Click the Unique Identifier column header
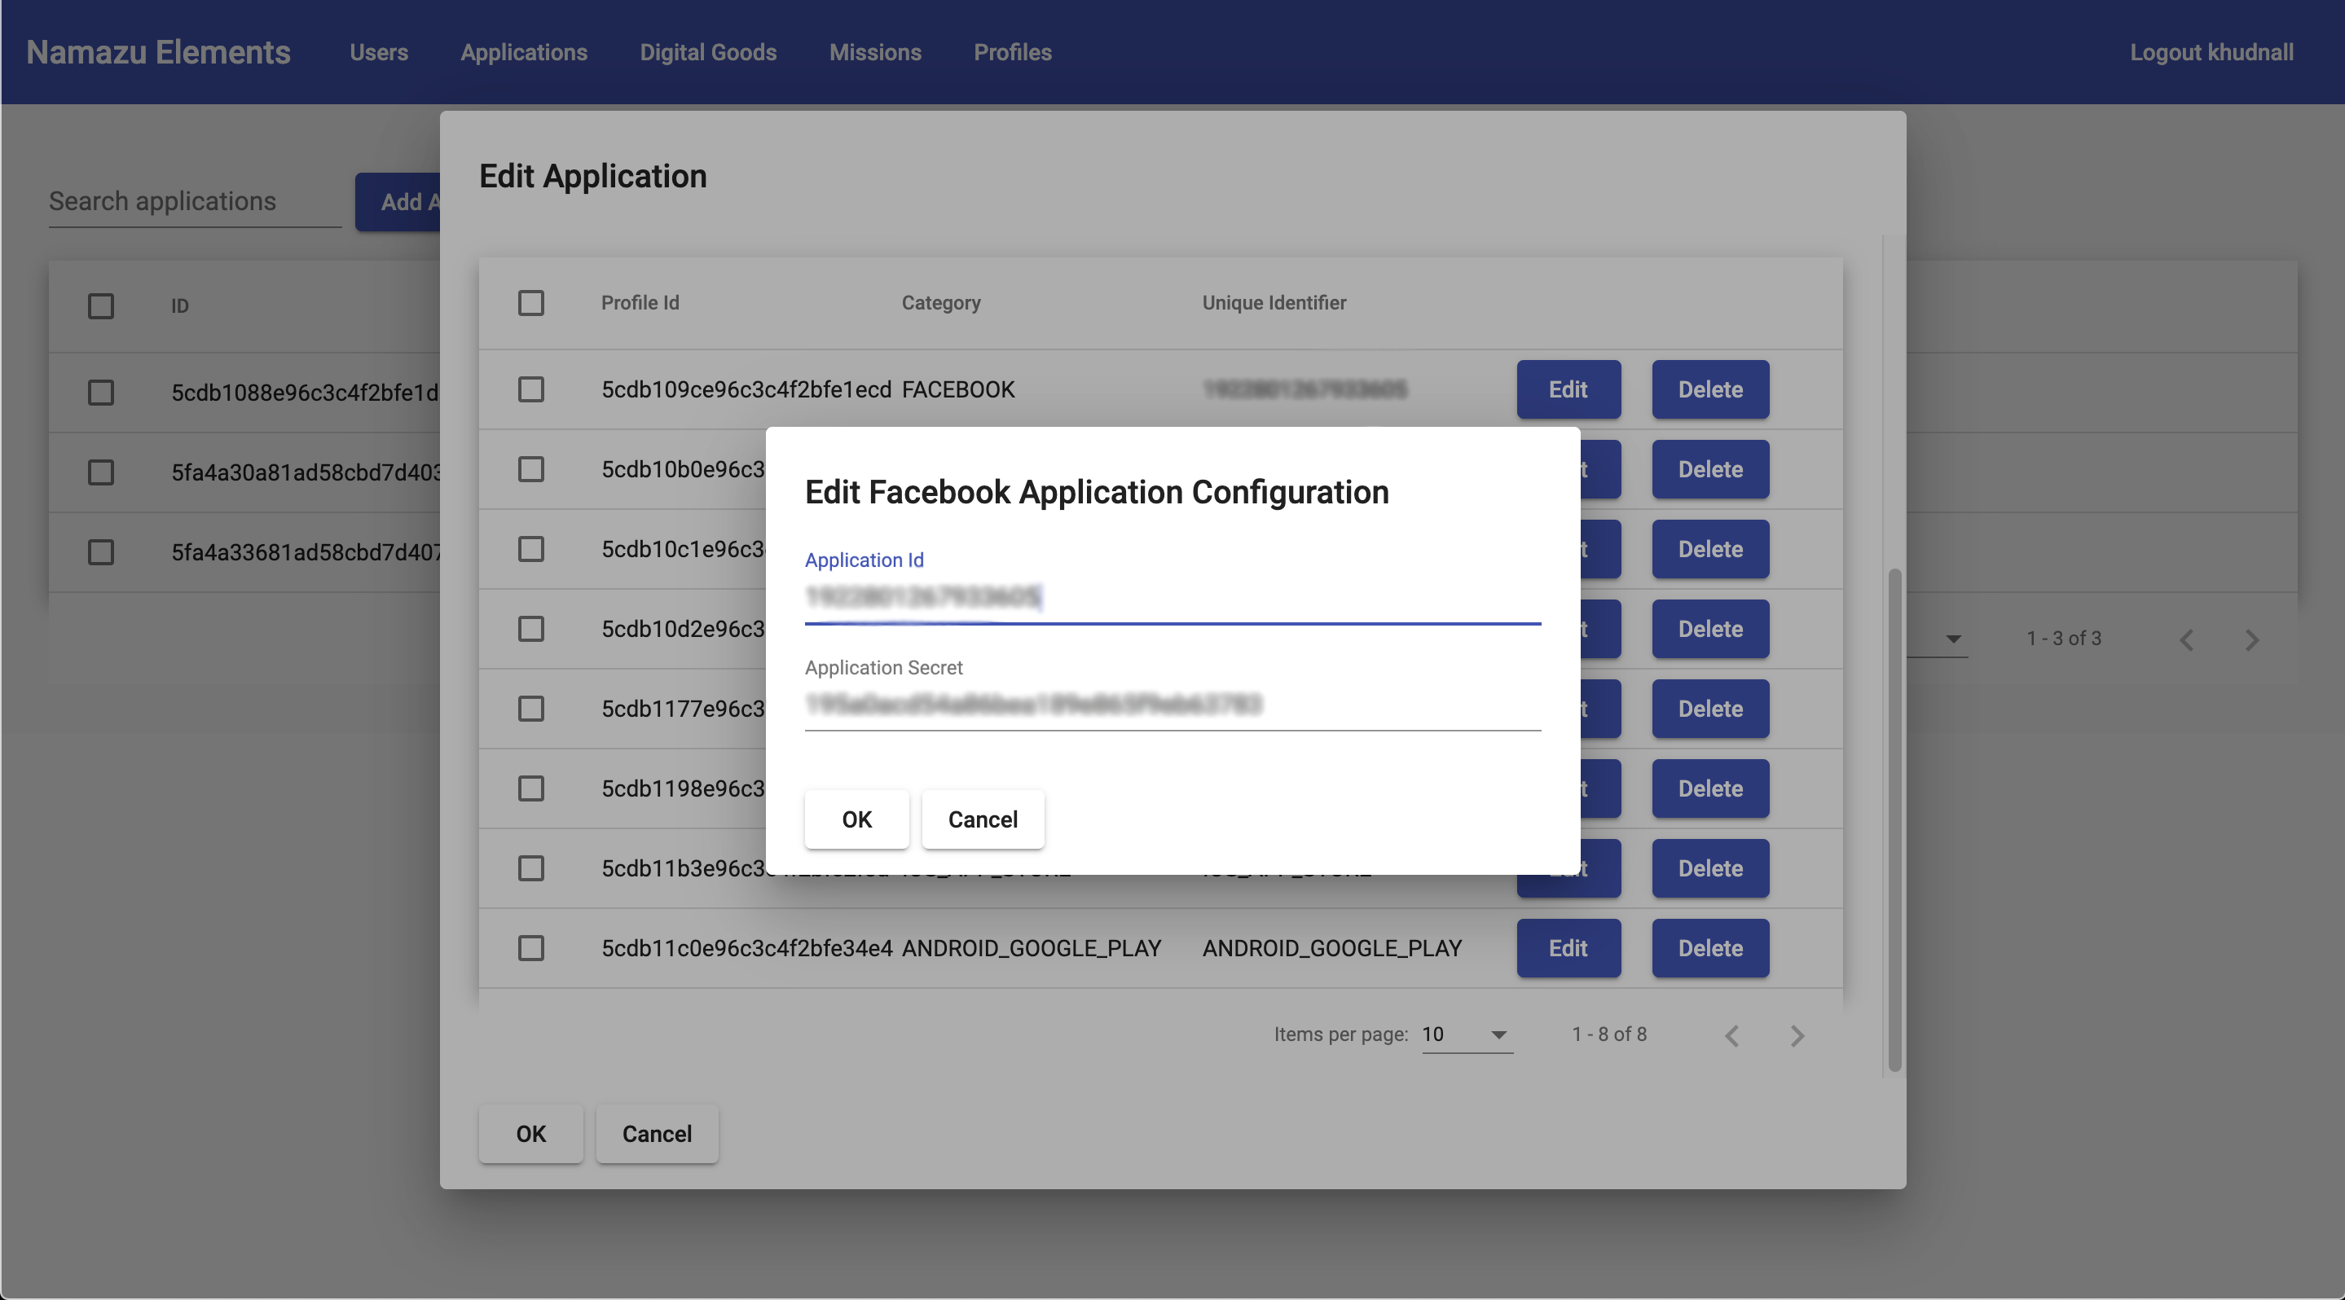Screen dimensions: 2345x1300 click(x=1274, y=302)
